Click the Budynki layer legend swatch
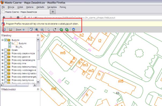 coord(16,43)
